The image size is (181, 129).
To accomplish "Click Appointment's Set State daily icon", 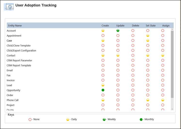I will pos(148,35).
